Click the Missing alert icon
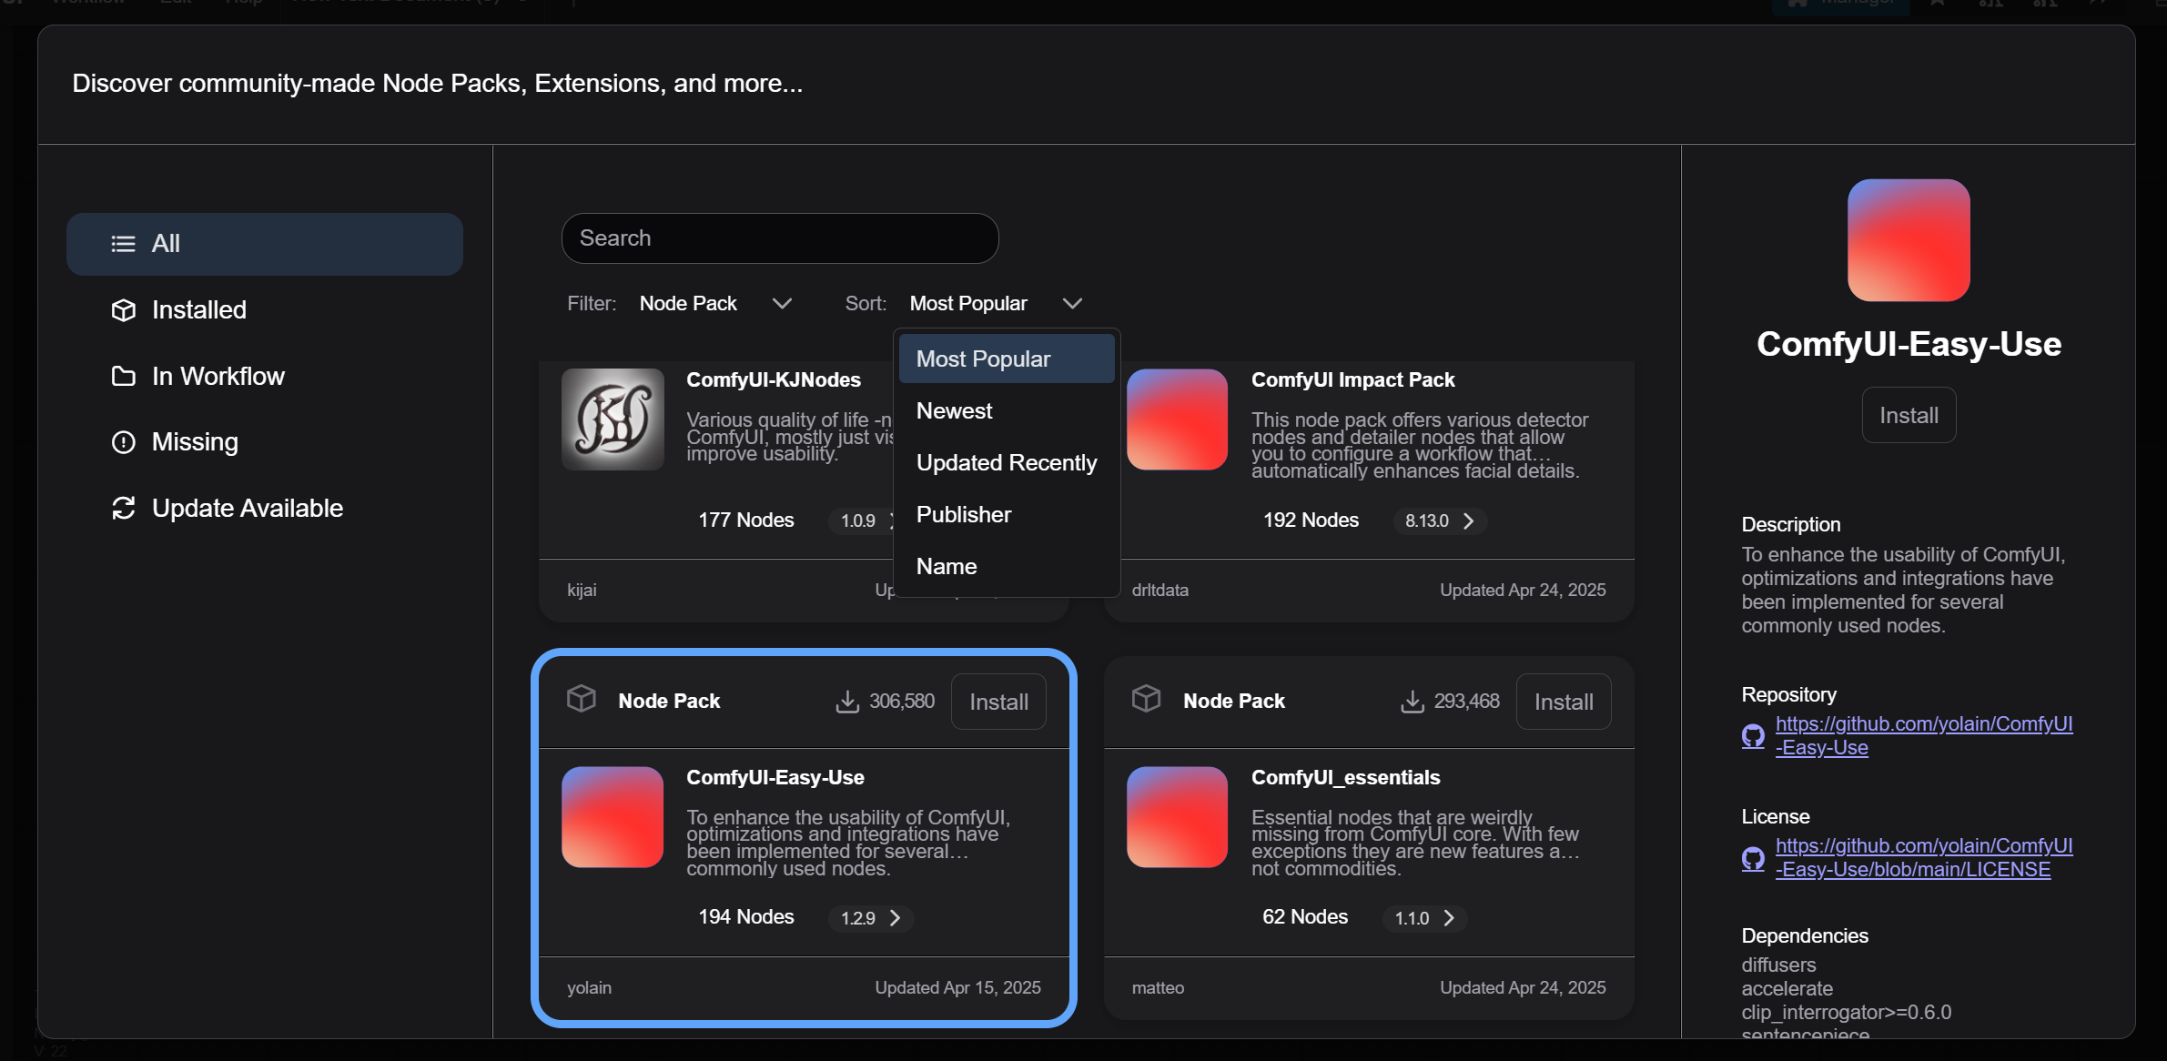 point(123,442)
